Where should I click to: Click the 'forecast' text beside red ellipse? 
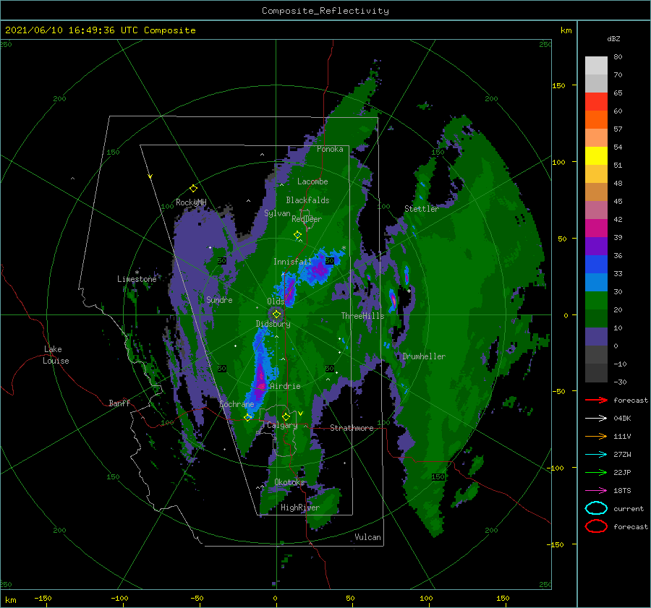click(631, 526)
